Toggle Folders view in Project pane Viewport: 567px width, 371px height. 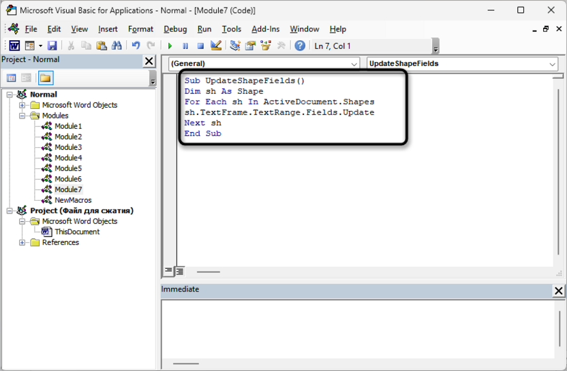click(x=46, y=78)
